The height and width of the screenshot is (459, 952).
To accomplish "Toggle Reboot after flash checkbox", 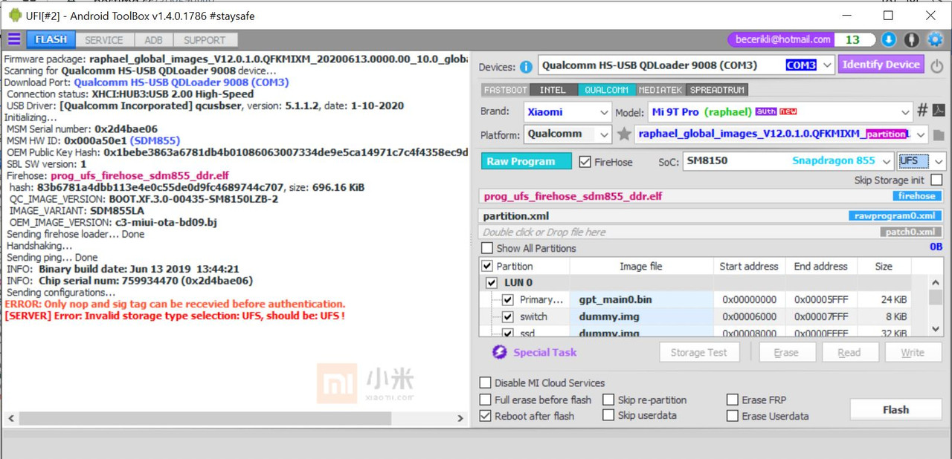I will tap(486, 416).
